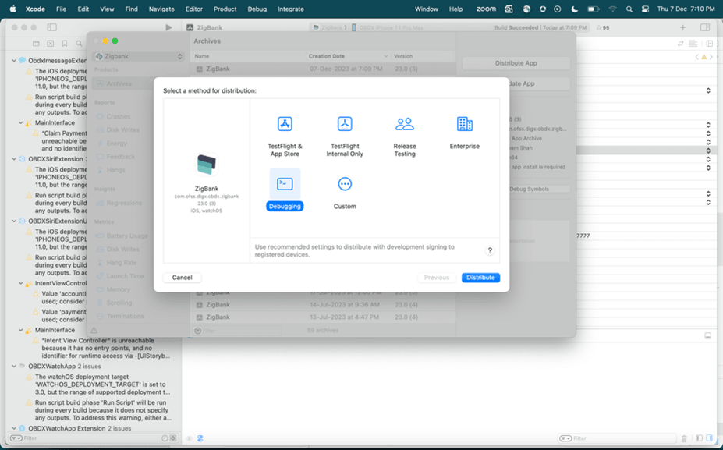
Task: Open the Editor menu
Action: click(x=194, y=9)
